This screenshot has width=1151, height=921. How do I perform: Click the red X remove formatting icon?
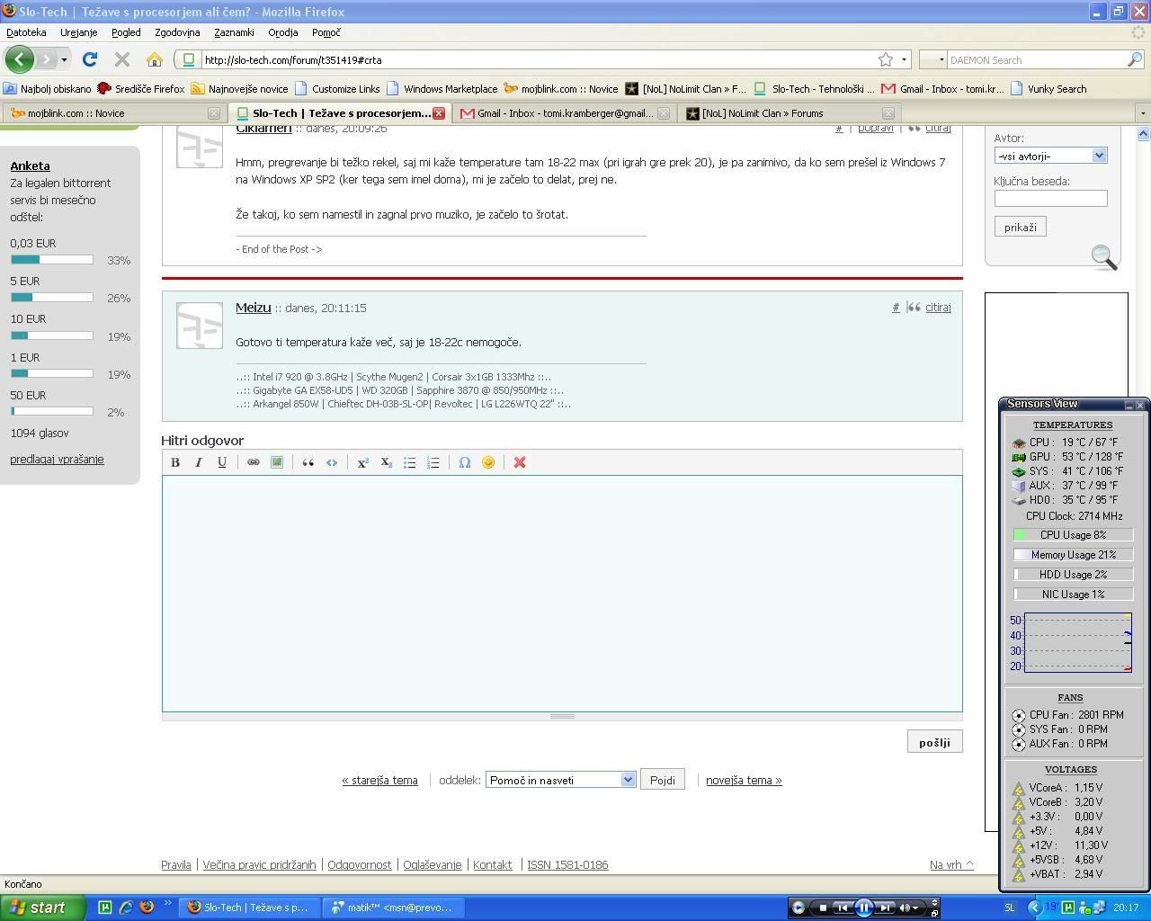pyautogui.click(x=520, y=462)
